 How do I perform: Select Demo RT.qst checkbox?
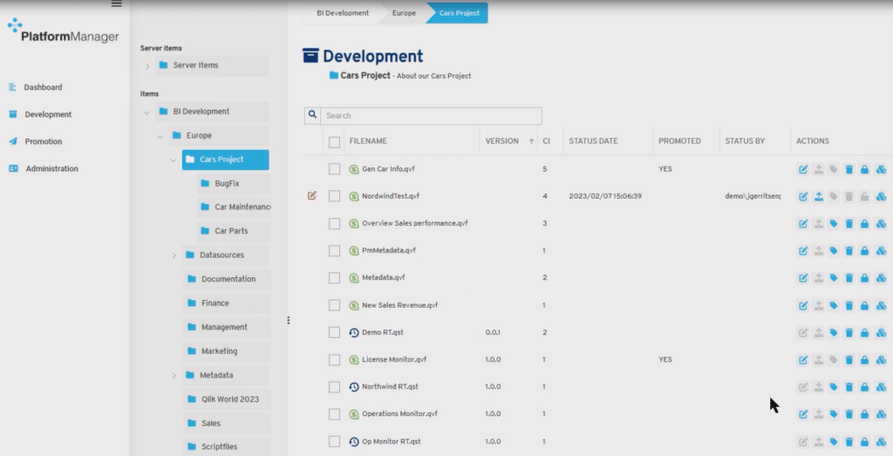[x=334, y=332]
